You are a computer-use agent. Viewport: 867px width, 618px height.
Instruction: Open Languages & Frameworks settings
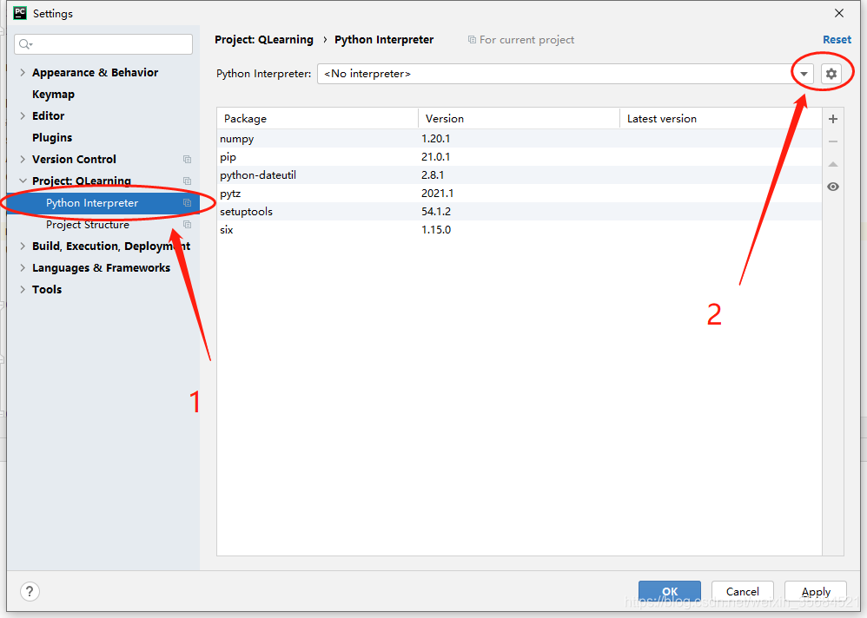click(x=101, y=268)
